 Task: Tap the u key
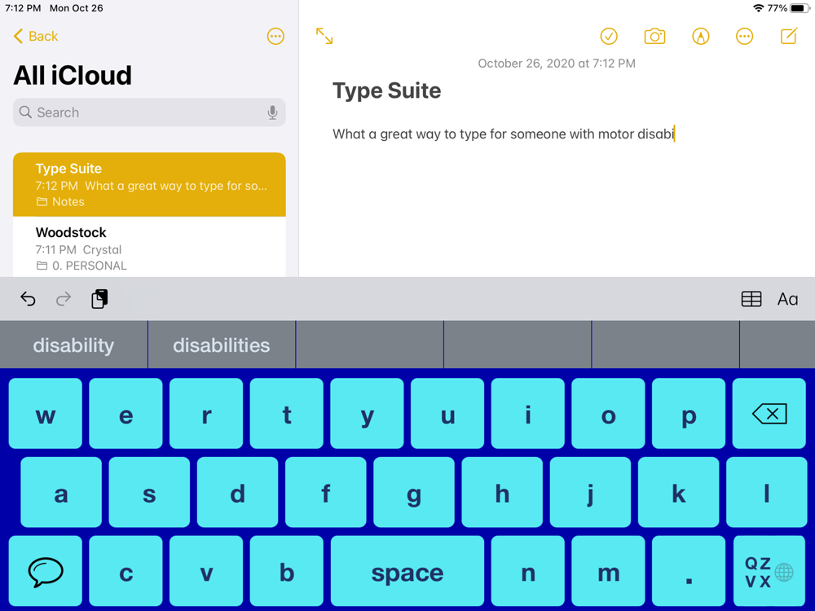pos(447,414)
